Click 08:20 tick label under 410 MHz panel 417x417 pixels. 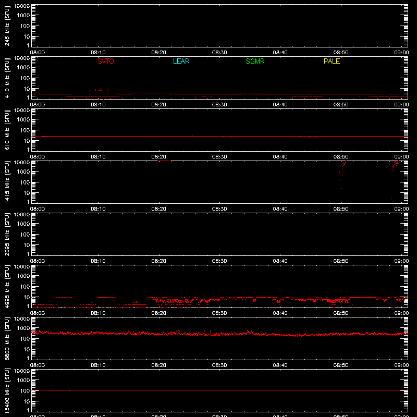tap(159, 105)
